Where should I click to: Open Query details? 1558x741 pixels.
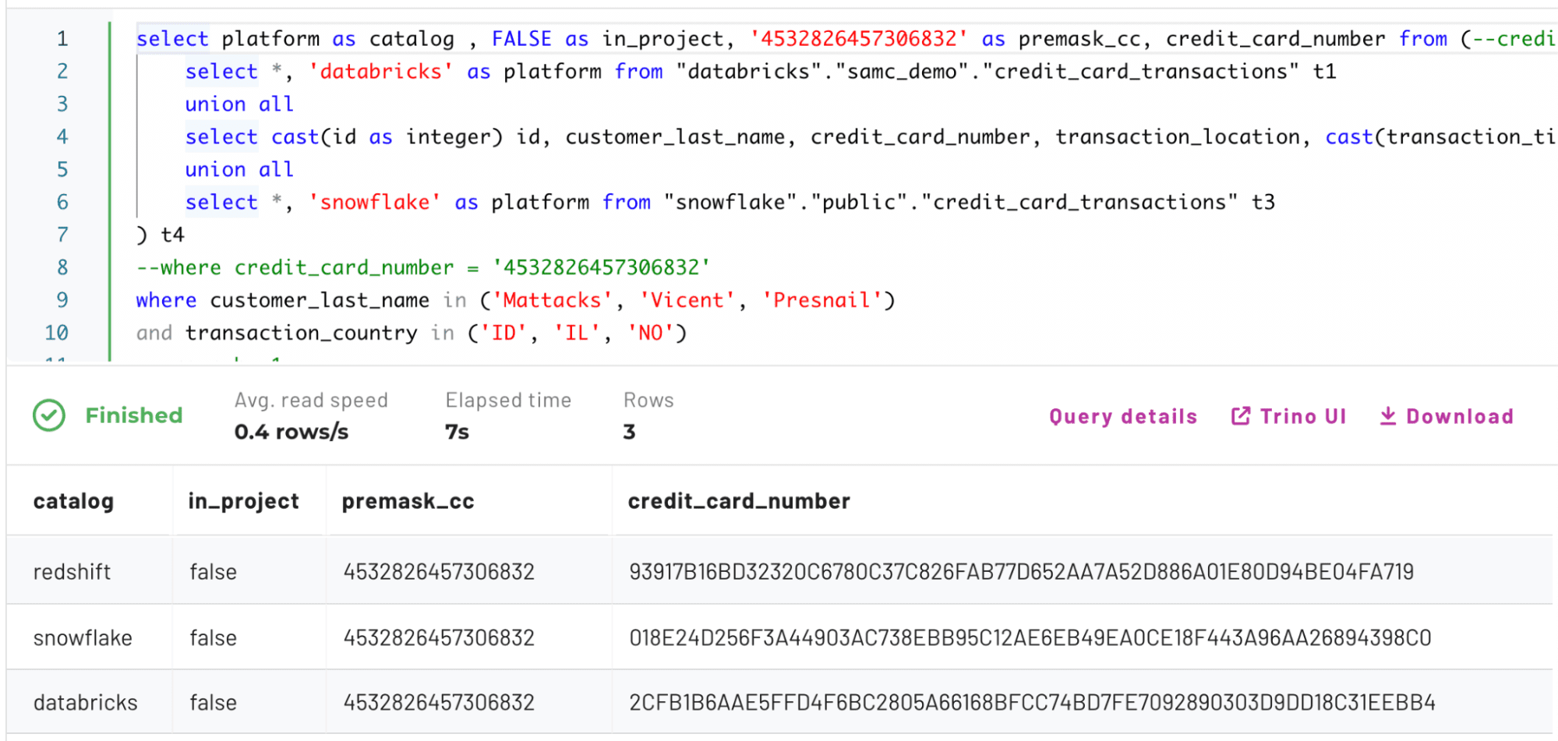click(1122, 416)
